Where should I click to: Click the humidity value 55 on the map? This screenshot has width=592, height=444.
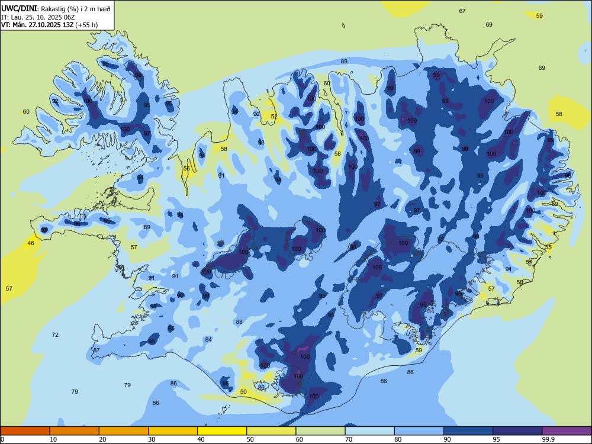(549, 247)
